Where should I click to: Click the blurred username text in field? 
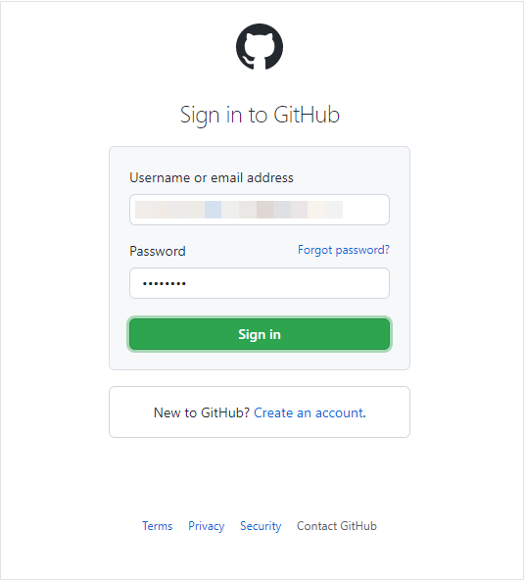239,210
